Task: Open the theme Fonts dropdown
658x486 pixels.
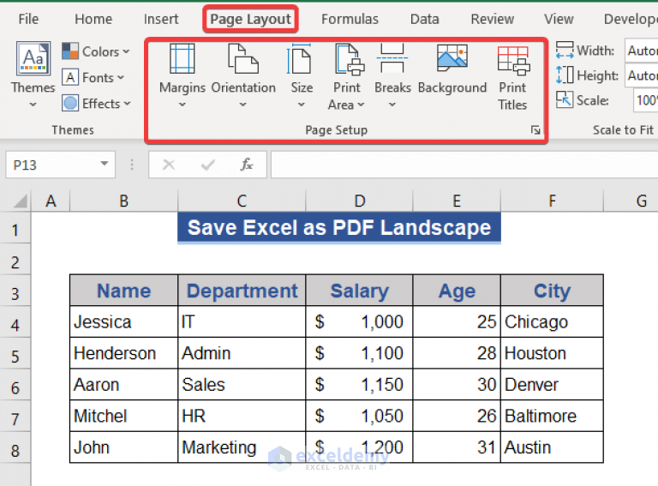Action: click(93, 78)
